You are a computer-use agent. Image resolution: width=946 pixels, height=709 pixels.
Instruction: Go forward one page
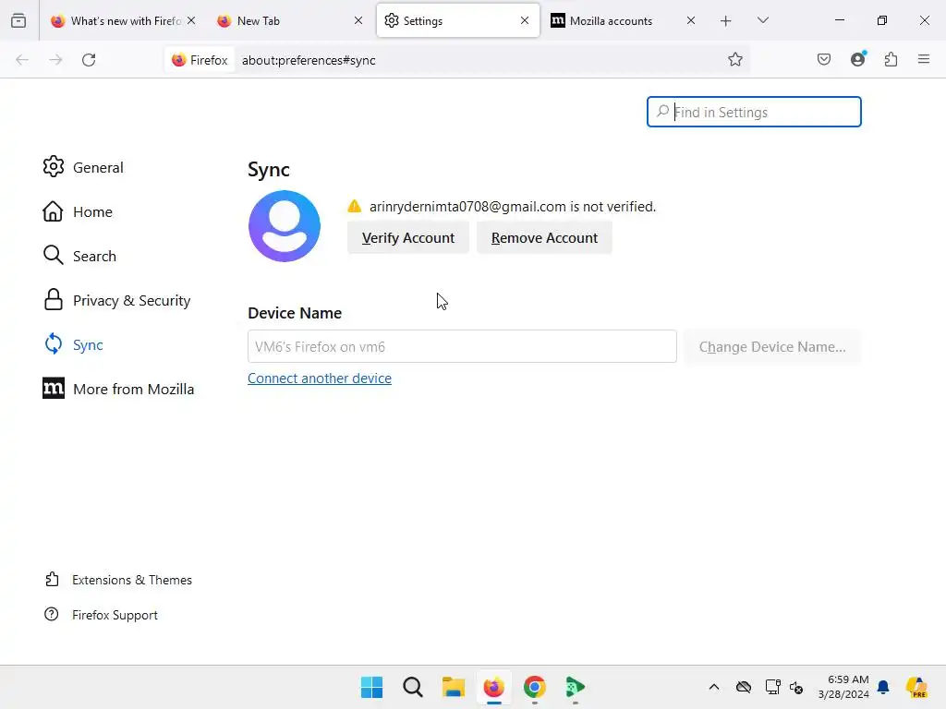click(55, 60)
